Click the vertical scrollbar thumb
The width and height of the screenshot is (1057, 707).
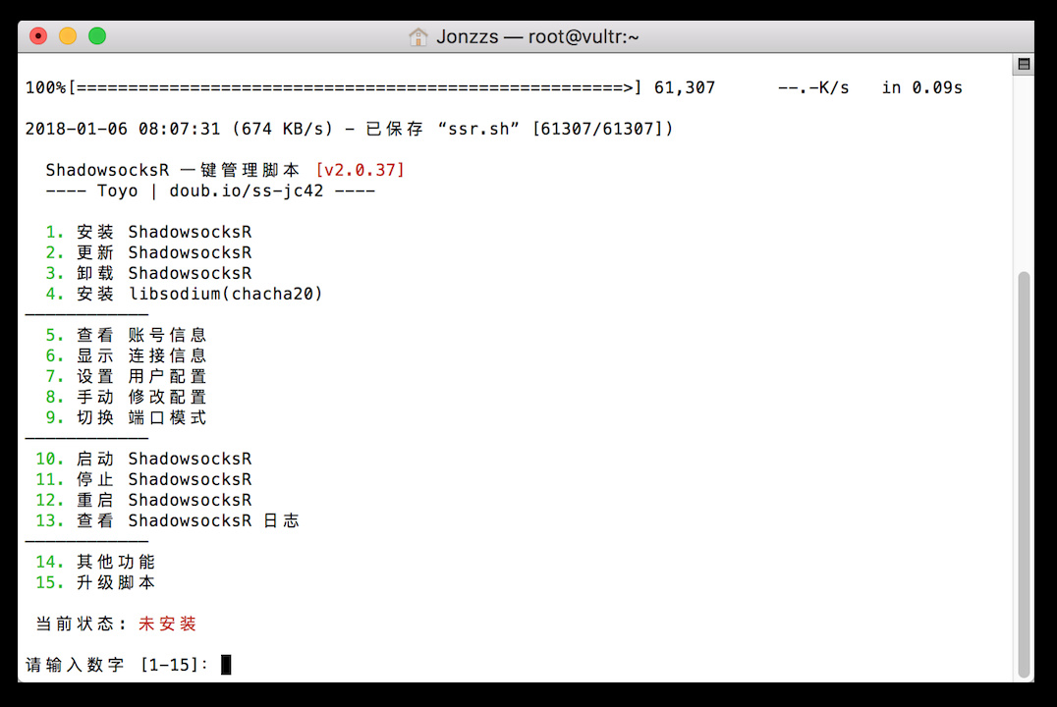point(1024,474)
